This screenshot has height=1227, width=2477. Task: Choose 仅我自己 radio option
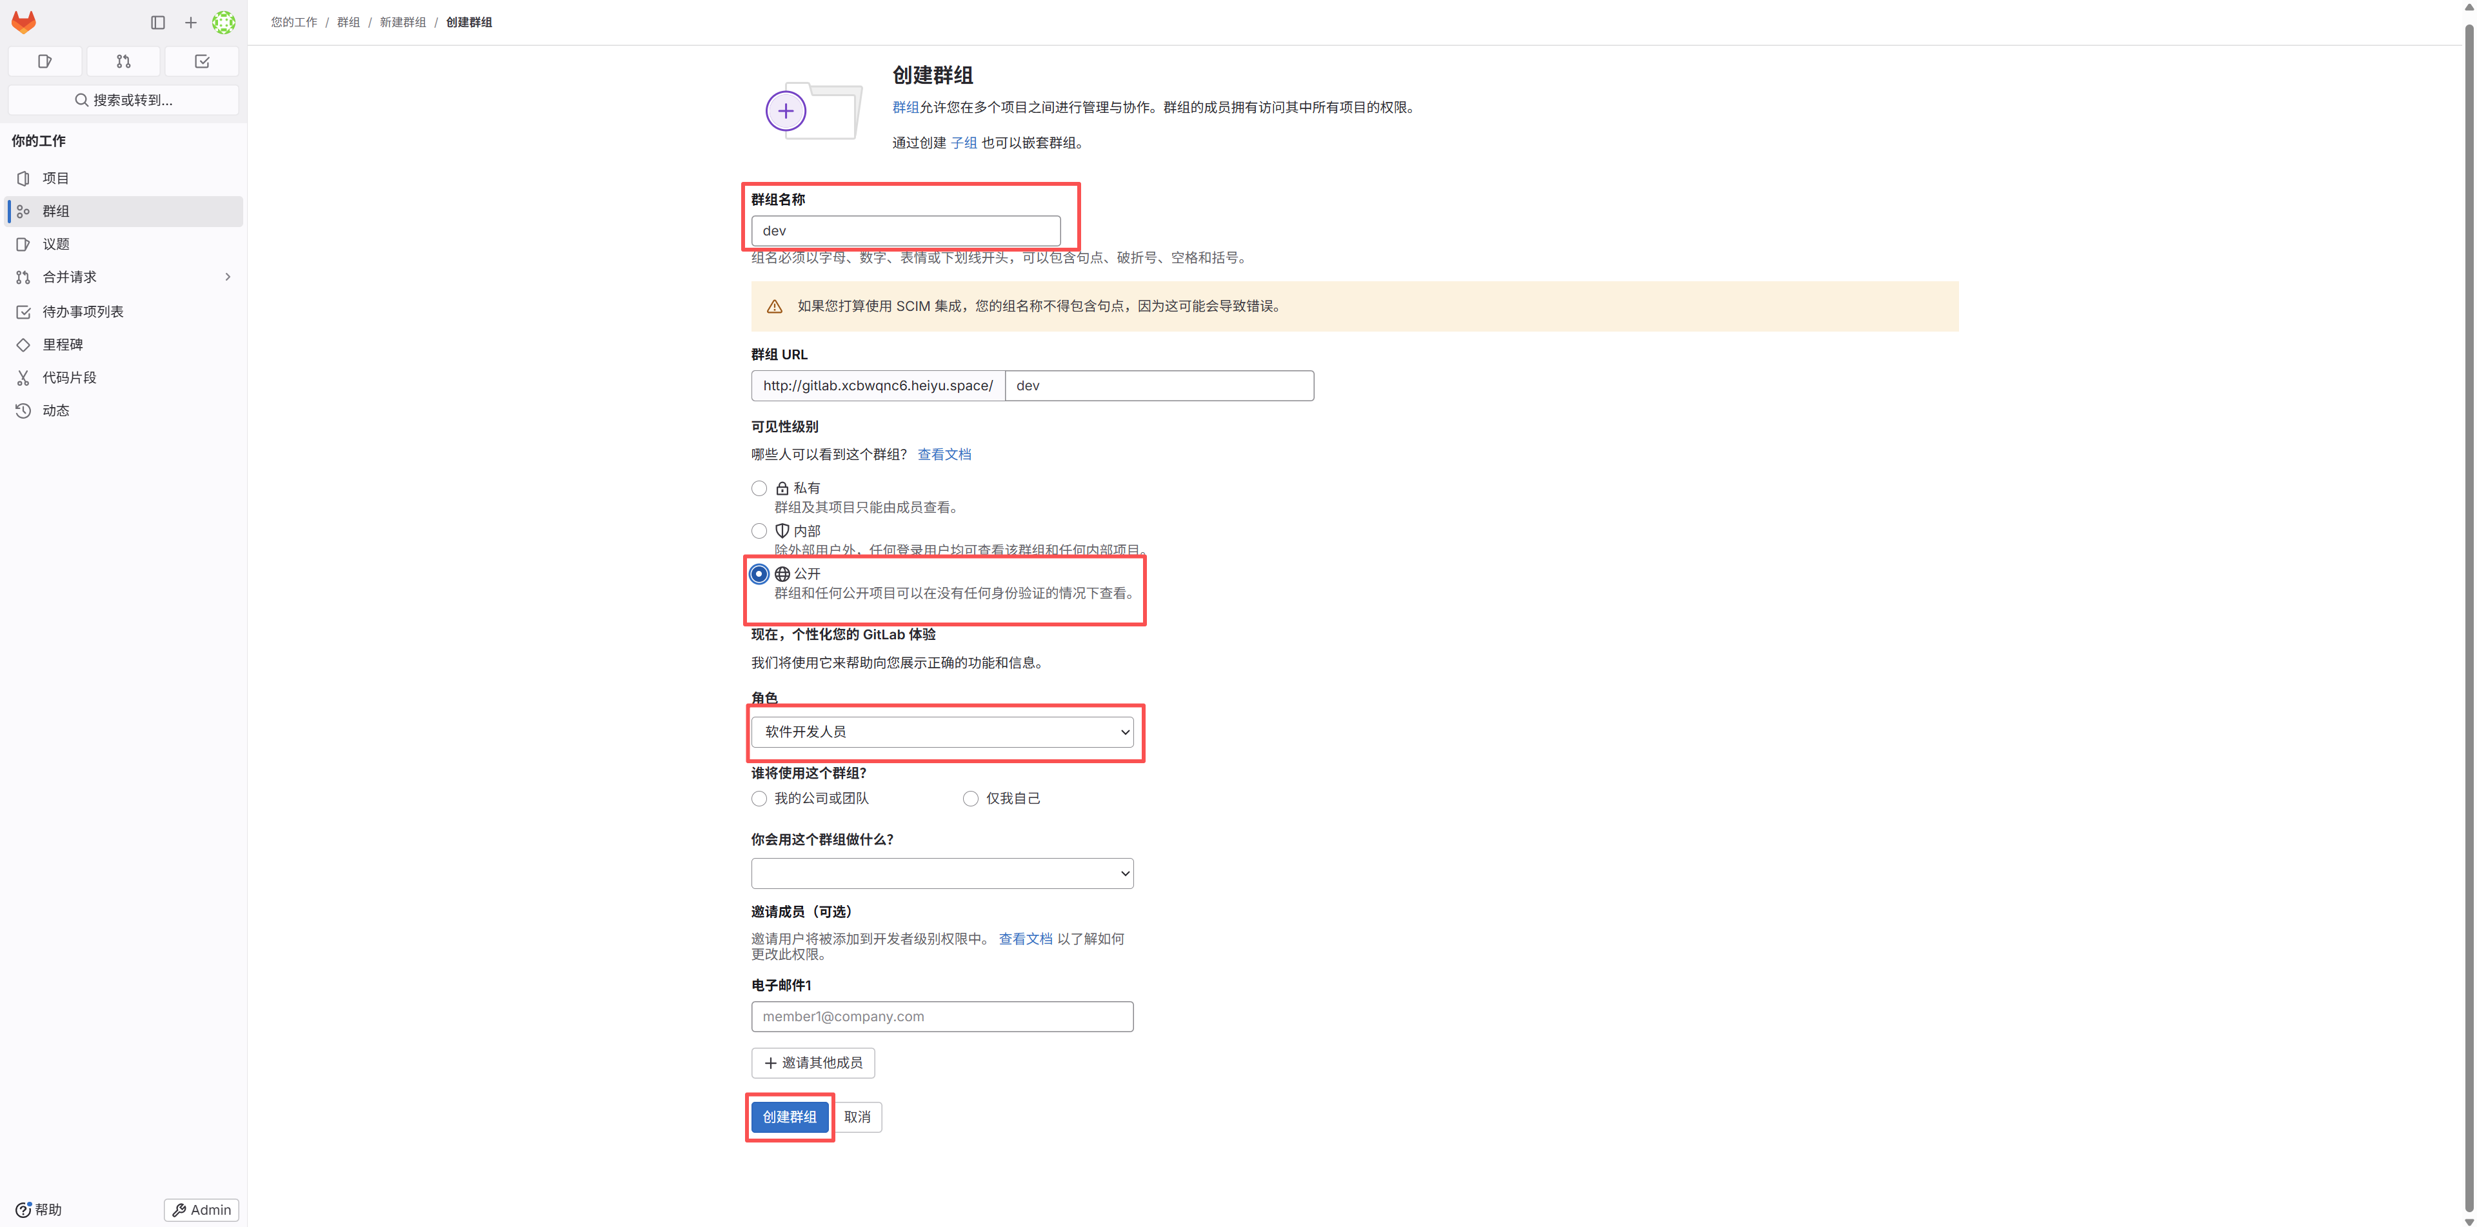[971, 799]
